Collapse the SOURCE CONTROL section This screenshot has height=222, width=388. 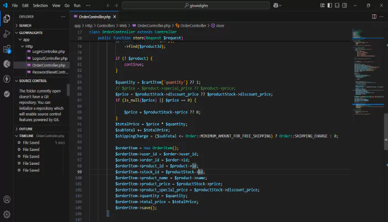(42, 81)
